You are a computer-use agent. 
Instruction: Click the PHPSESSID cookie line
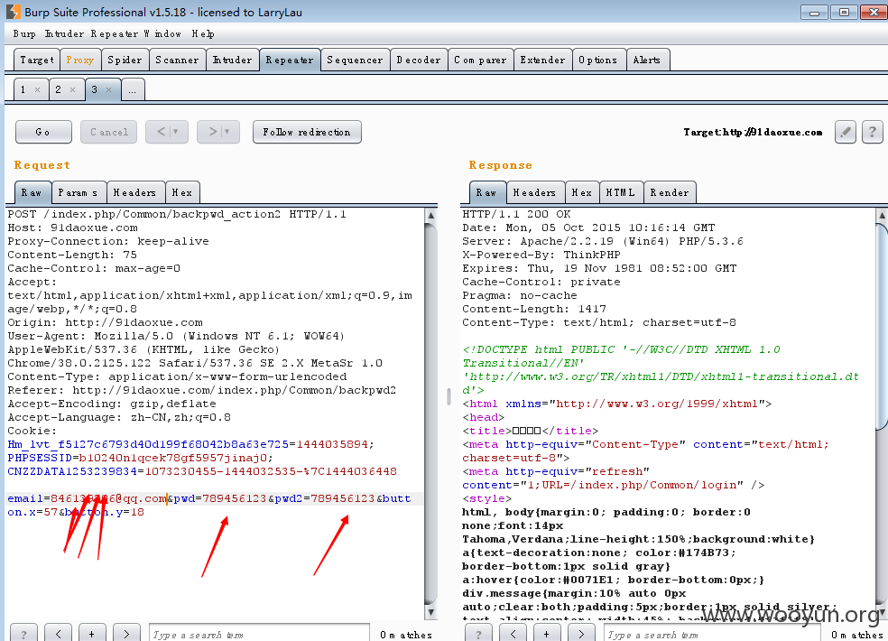pos(141,458)
